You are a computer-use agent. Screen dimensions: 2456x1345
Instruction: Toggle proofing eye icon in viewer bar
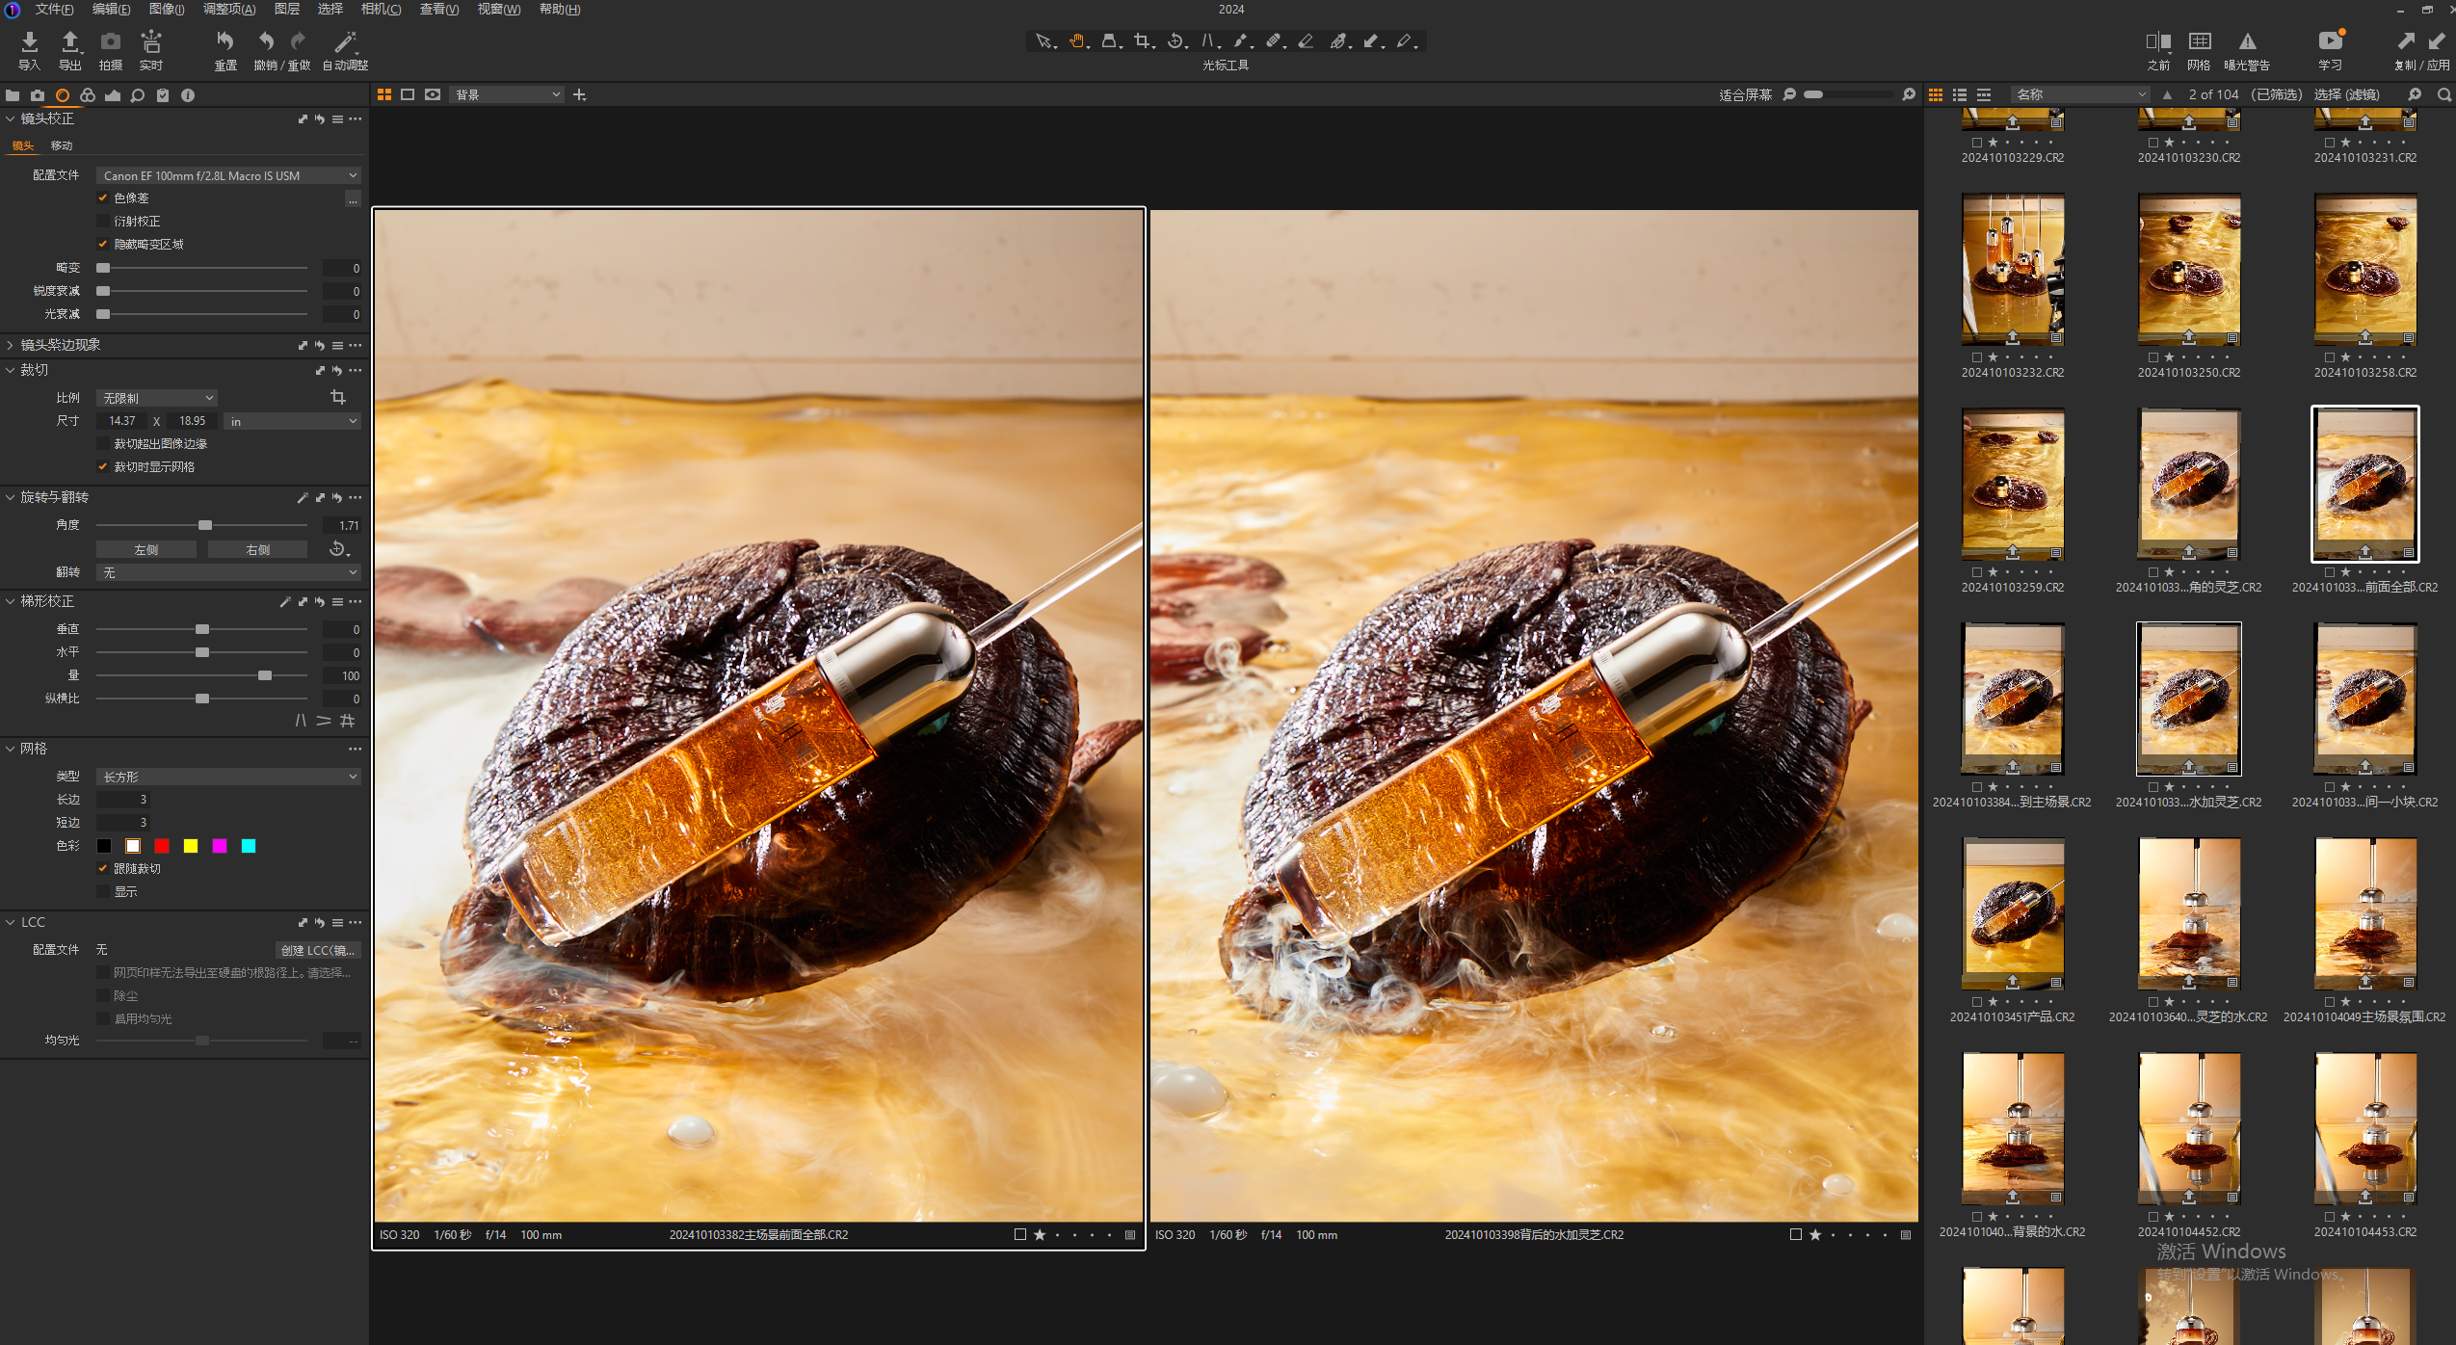coord(433,94)
